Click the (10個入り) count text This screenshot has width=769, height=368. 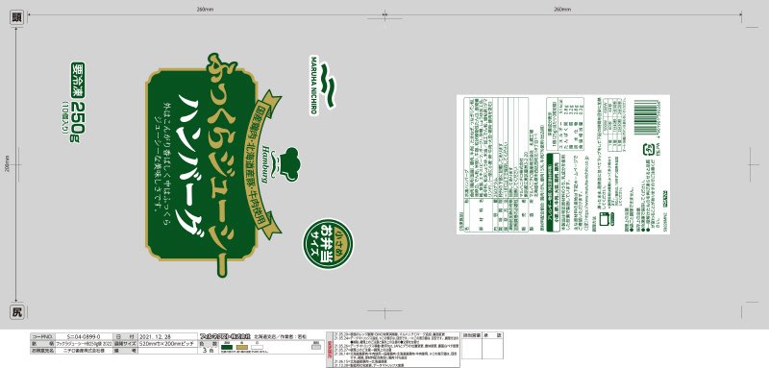[x=64, y=118]
